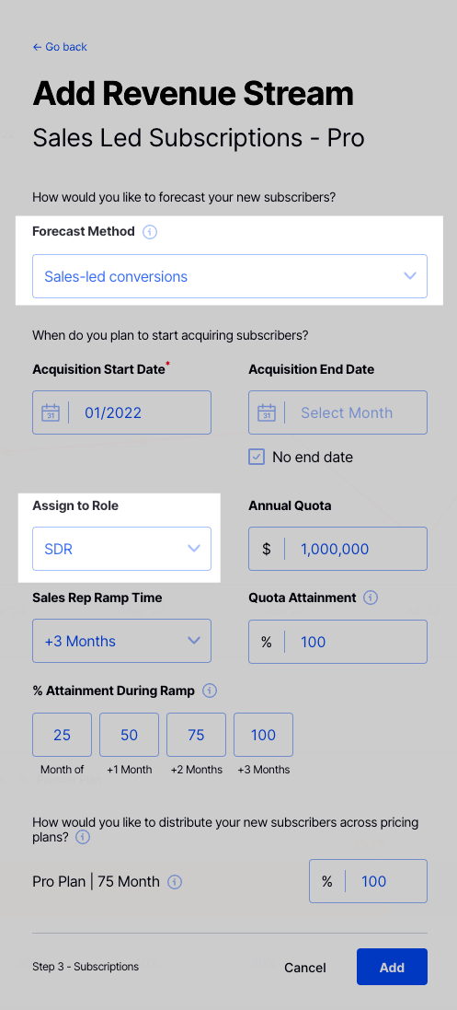The image size is (457, 1010).
Task: Click the Pro Plan distribution percentage field
Action: click(x=368, y=881)
